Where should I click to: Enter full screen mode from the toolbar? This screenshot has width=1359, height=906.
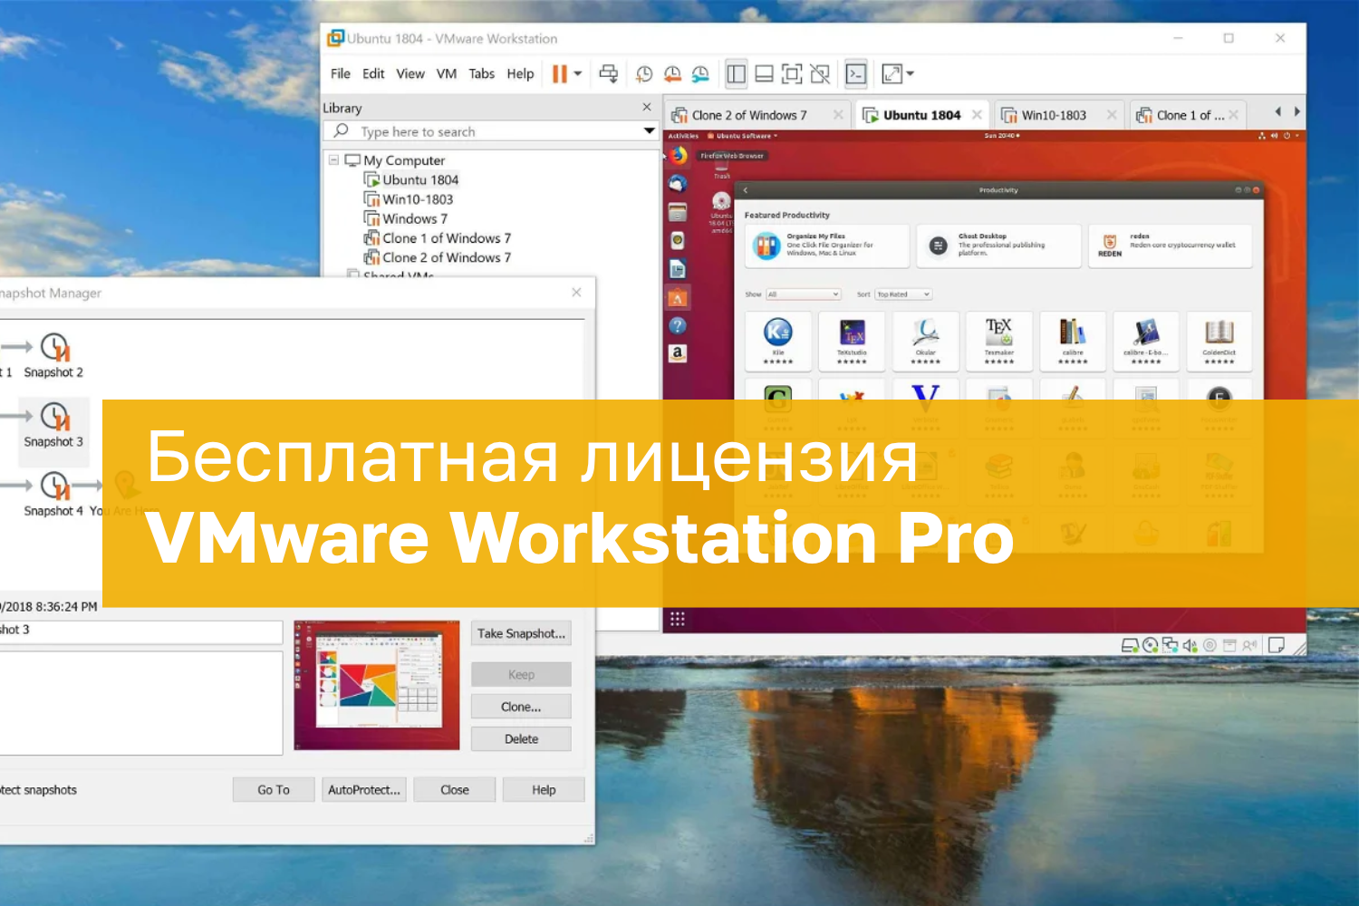click(792, 75)
